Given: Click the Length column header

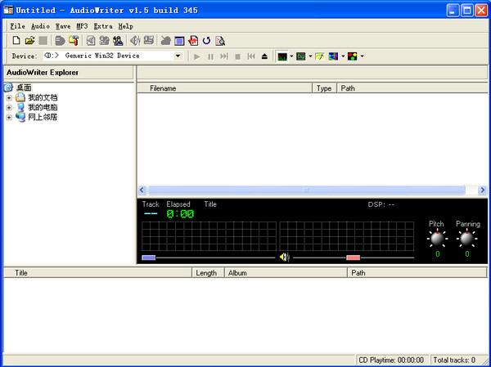Looking at the screenshot, I should (208, 273).
